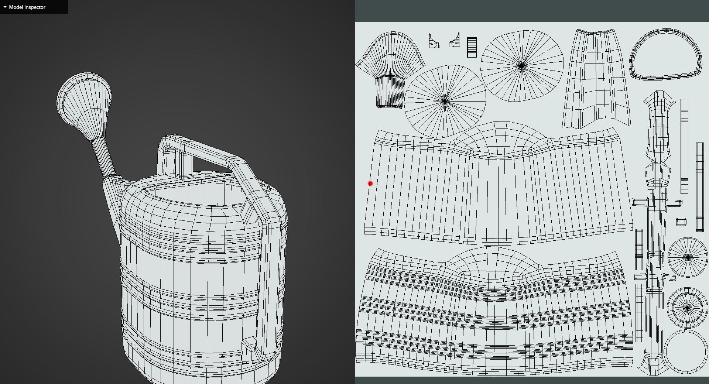Collapse the Model Inspector dropdown arrow
Image resolution: width=709 pixels, height=384 pixels.
5,7
